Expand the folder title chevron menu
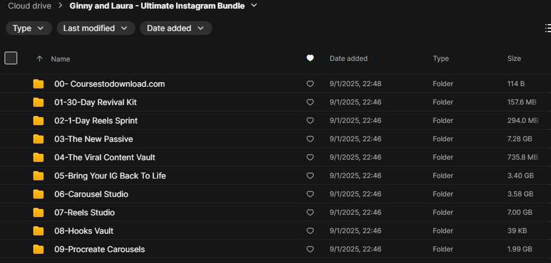The image size is (551, 263). [254, 6]
